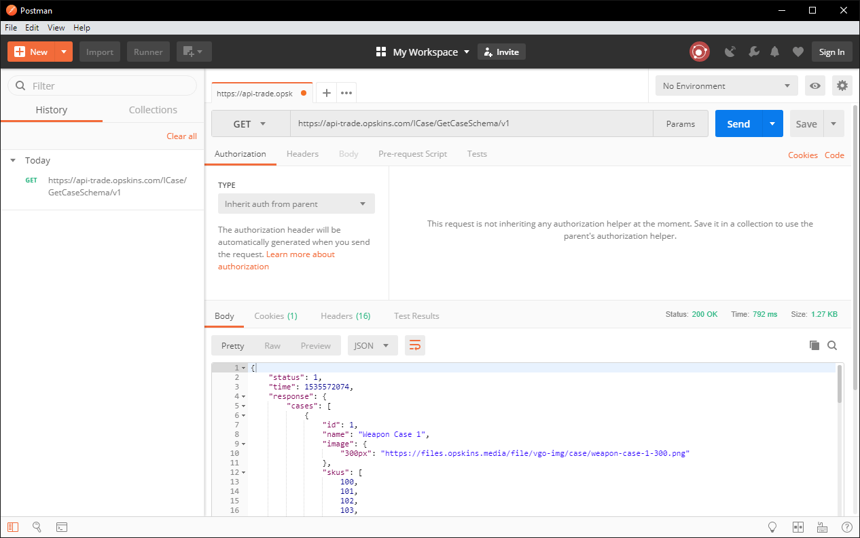Open the notifications bell icon
The width and height of the screenshot is (860, 538).
pyautogui.click(x=774, y=52)
